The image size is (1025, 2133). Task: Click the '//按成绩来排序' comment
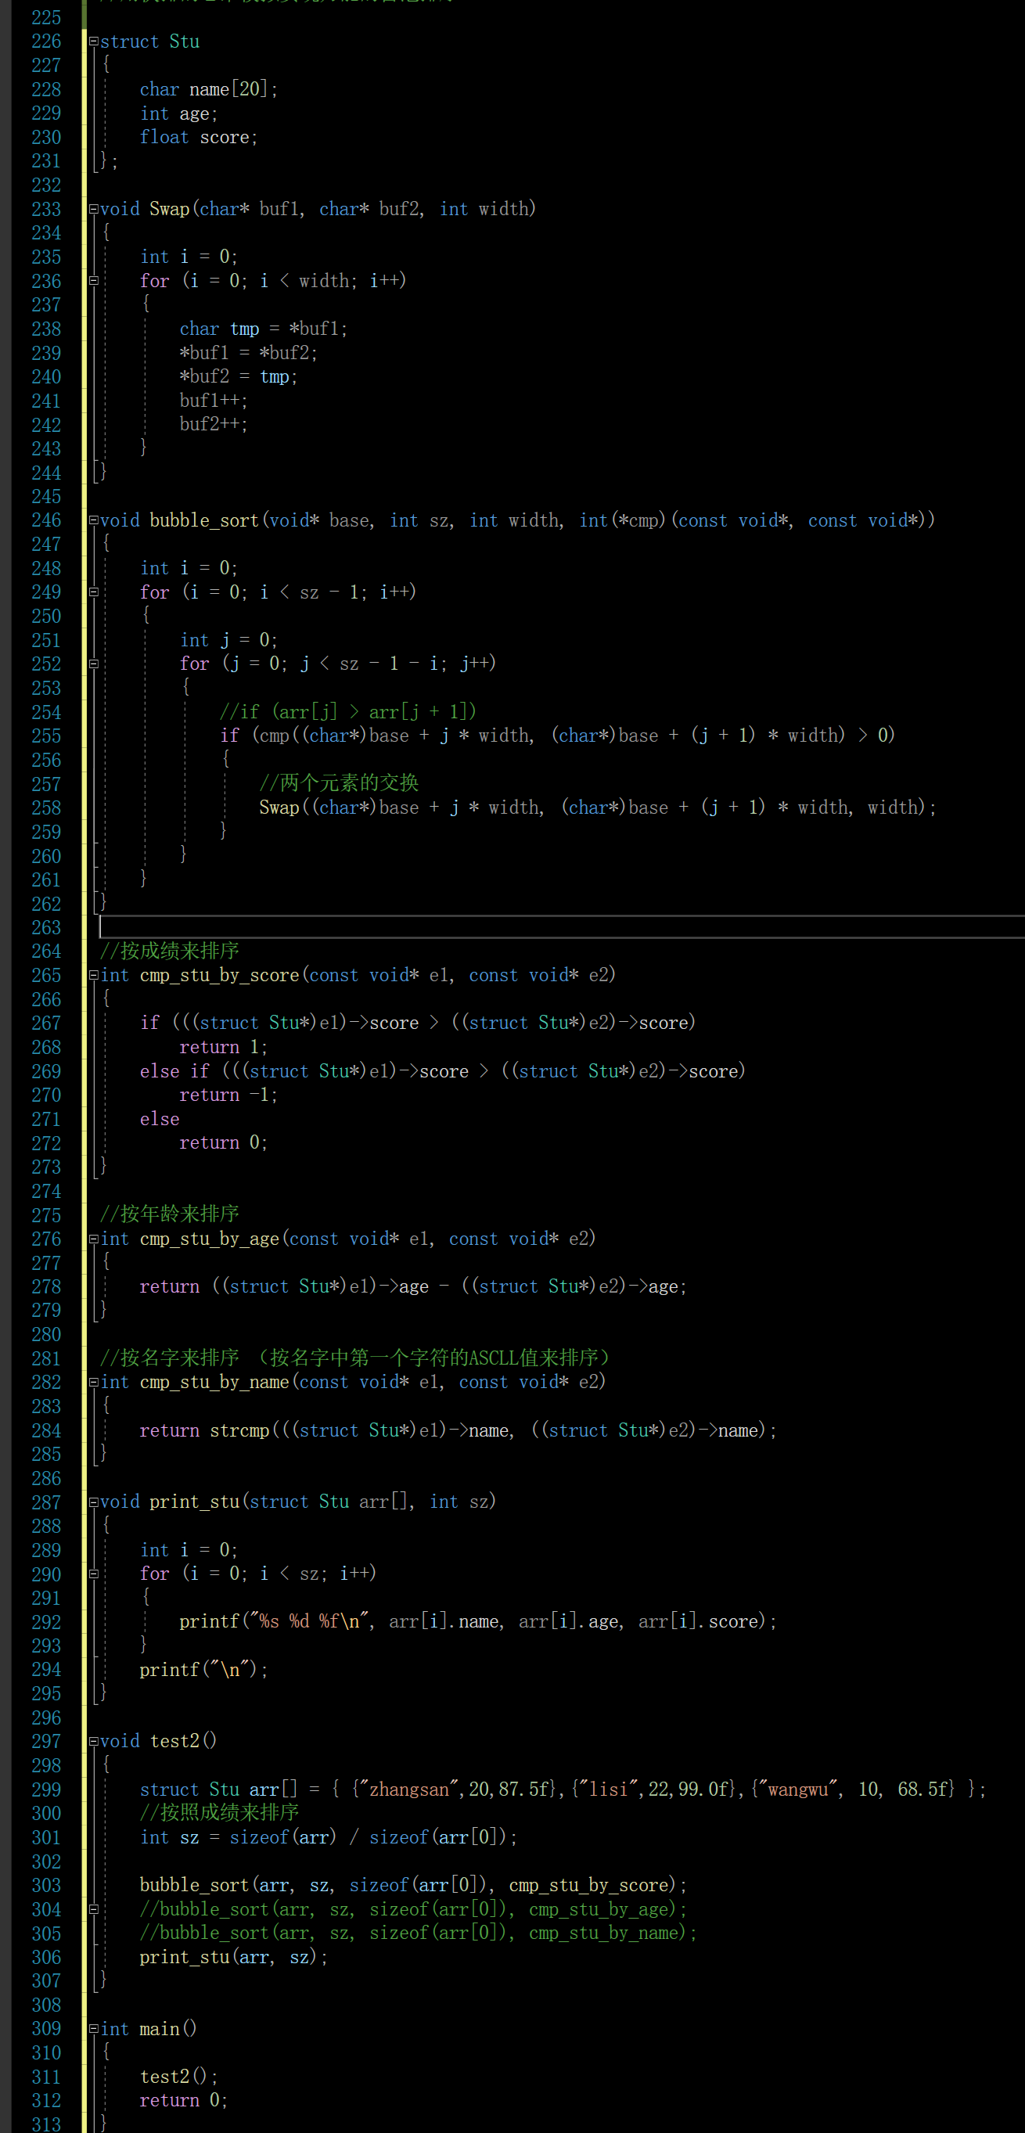click(x=169, y=951)
